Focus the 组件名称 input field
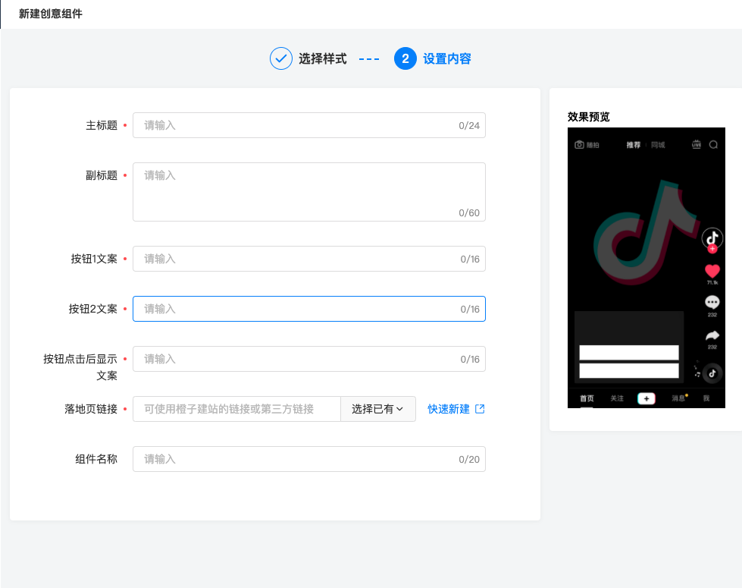742x588 pixels. click(309, 459)
